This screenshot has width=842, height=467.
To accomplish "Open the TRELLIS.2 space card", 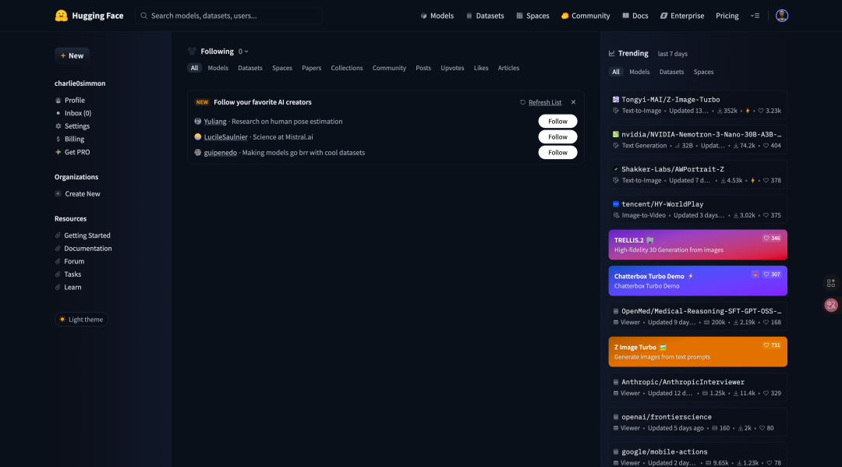I will [698, 245].
